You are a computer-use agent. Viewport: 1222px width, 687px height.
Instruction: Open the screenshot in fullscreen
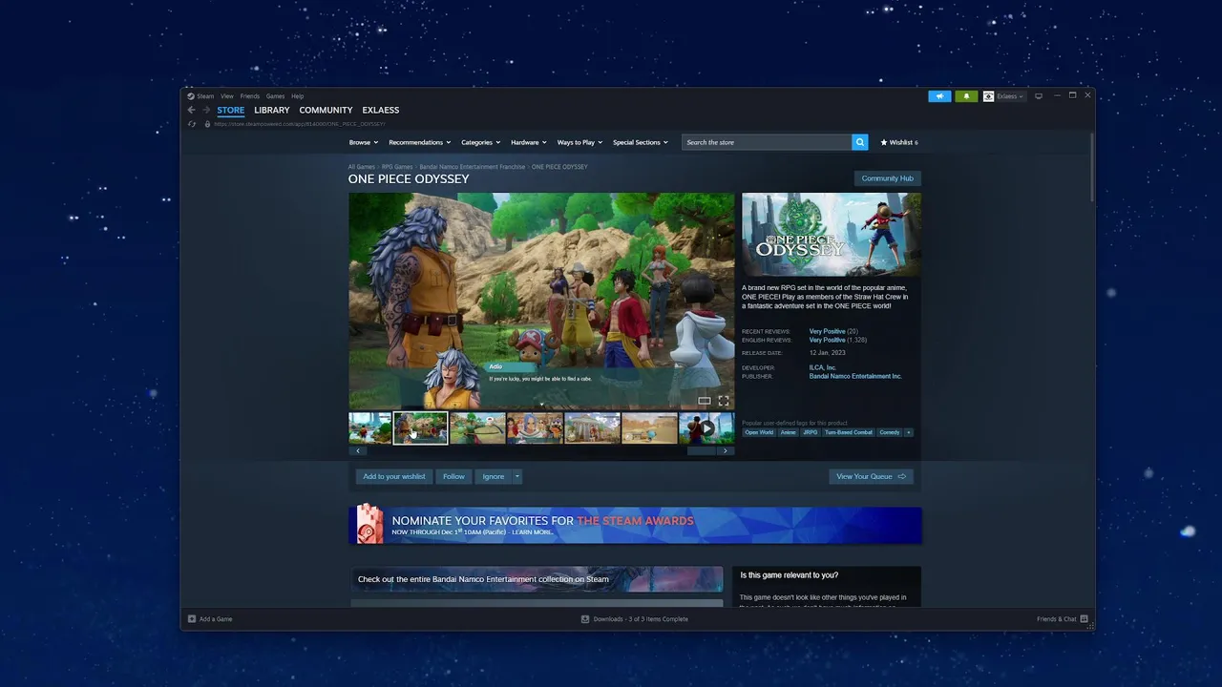click(724, 401)
